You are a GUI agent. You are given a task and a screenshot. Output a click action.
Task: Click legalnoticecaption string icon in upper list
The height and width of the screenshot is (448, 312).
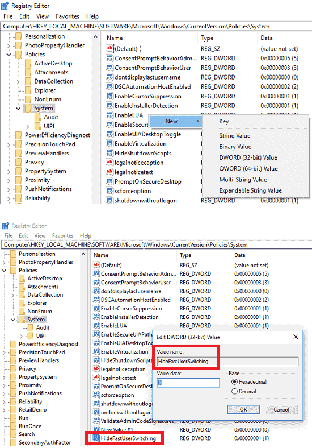[109, 163]
